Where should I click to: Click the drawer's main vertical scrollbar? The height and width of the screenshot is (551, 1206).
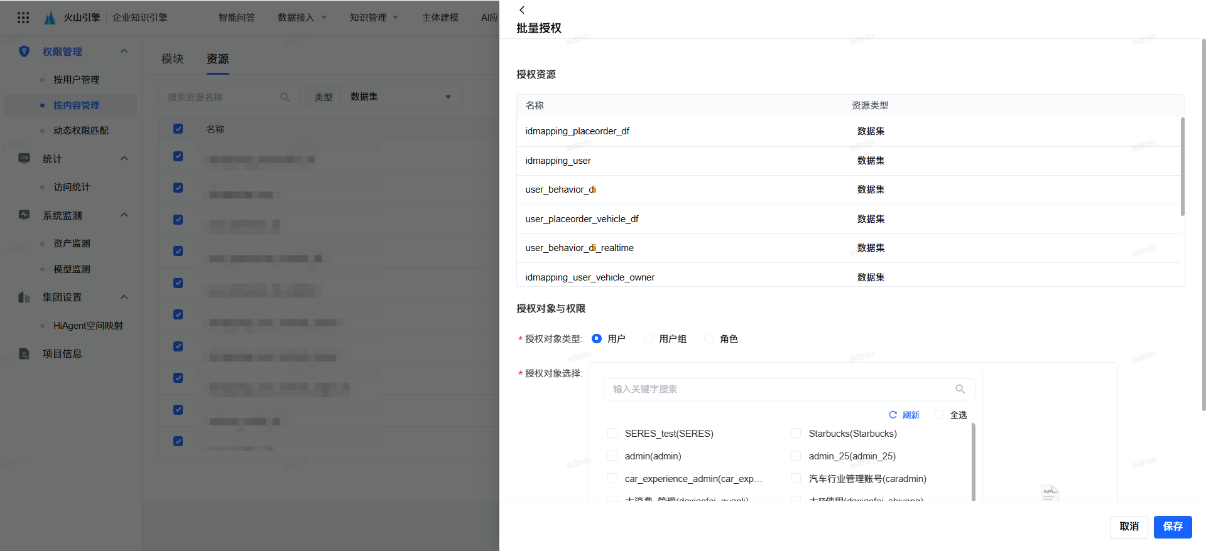(x=1203, y=225)
